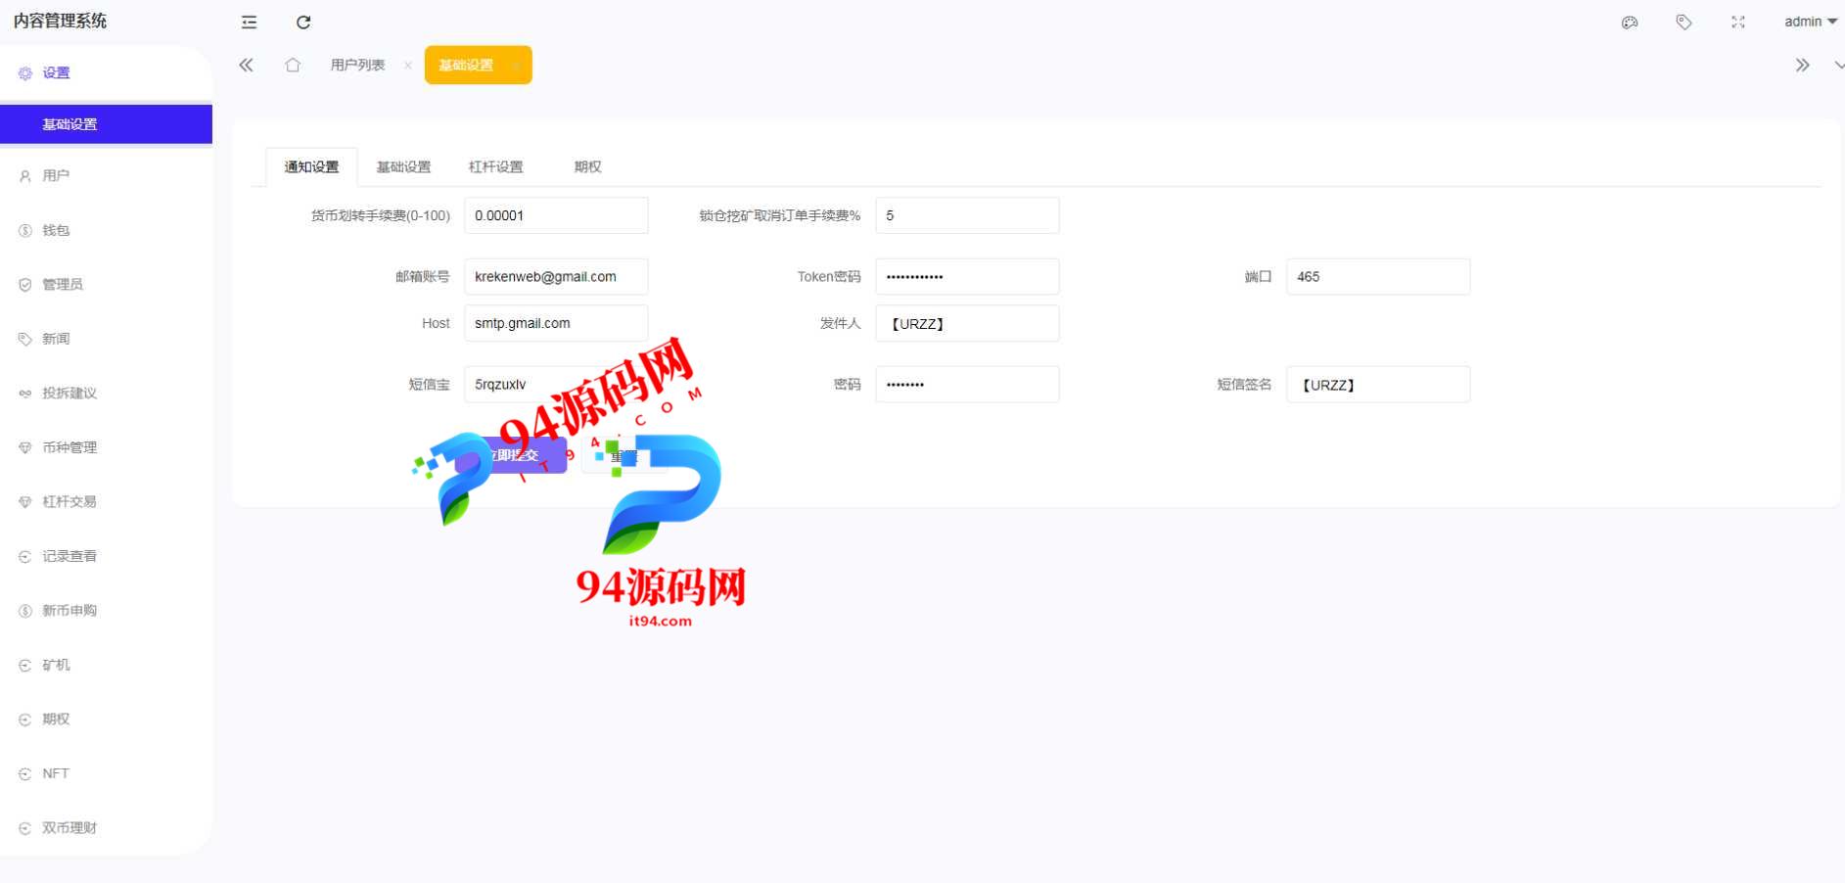Image resolution: width=1845 pixels, height=883 pixels.
Task: Open the admin user dropdown
Action: 1810,22
